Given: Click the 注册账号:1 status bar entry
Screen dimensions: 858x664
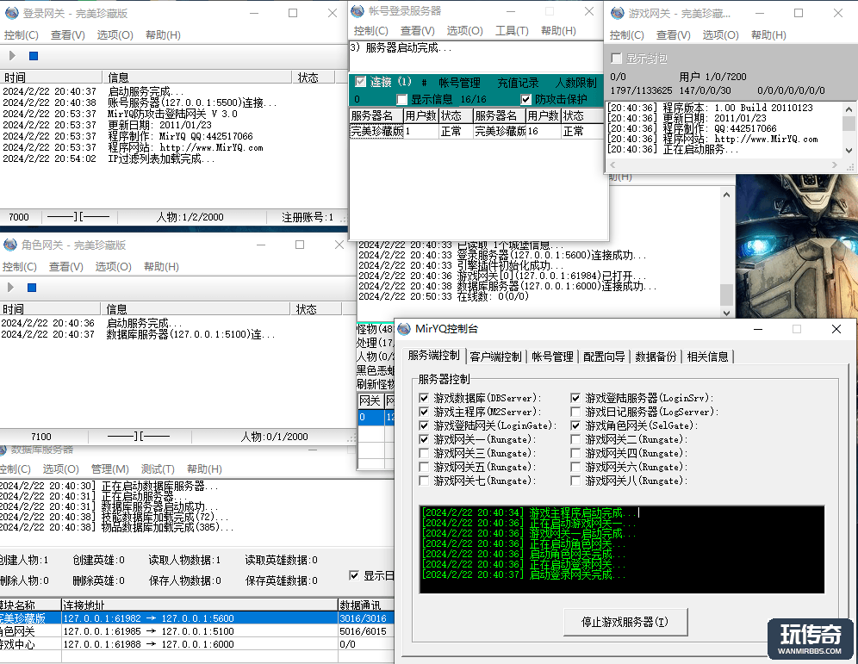Looking at the screenshot, I should [307, 217].
